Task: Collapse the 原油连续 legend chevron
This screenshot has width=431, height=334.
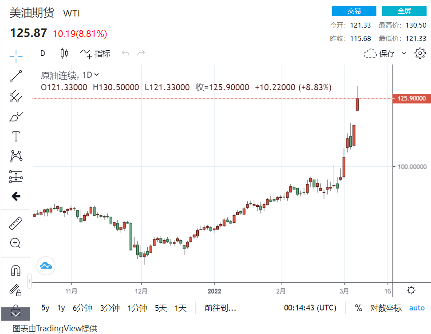Action: pos(97,75)
